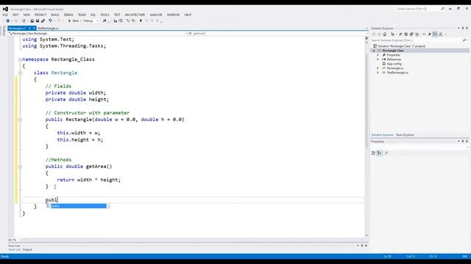Click the Properties wrench in Solution Explorer toolbar

430,34
